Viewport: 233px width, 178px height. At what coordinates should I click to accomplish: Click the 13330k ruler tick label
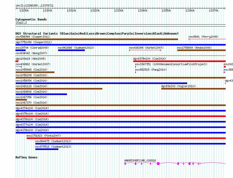click(x=119, y=10)
